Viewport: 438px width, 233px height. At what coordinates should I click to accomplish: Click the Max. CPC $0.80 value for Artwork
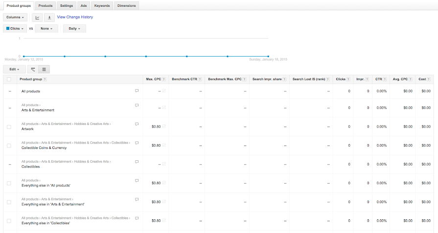tap(156, 127)
